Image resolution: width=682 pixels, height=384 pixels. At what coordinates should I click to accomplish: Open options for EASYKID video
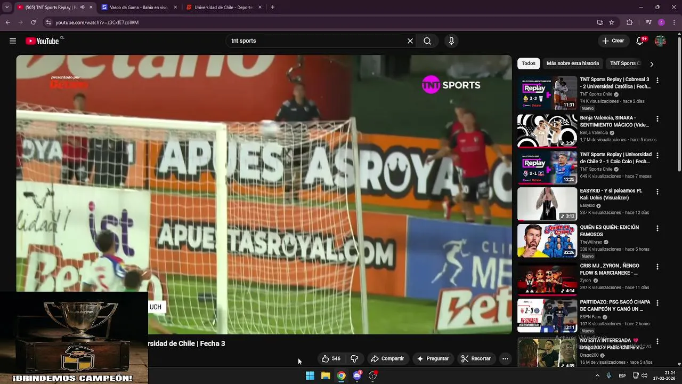[x=657, y=191]
